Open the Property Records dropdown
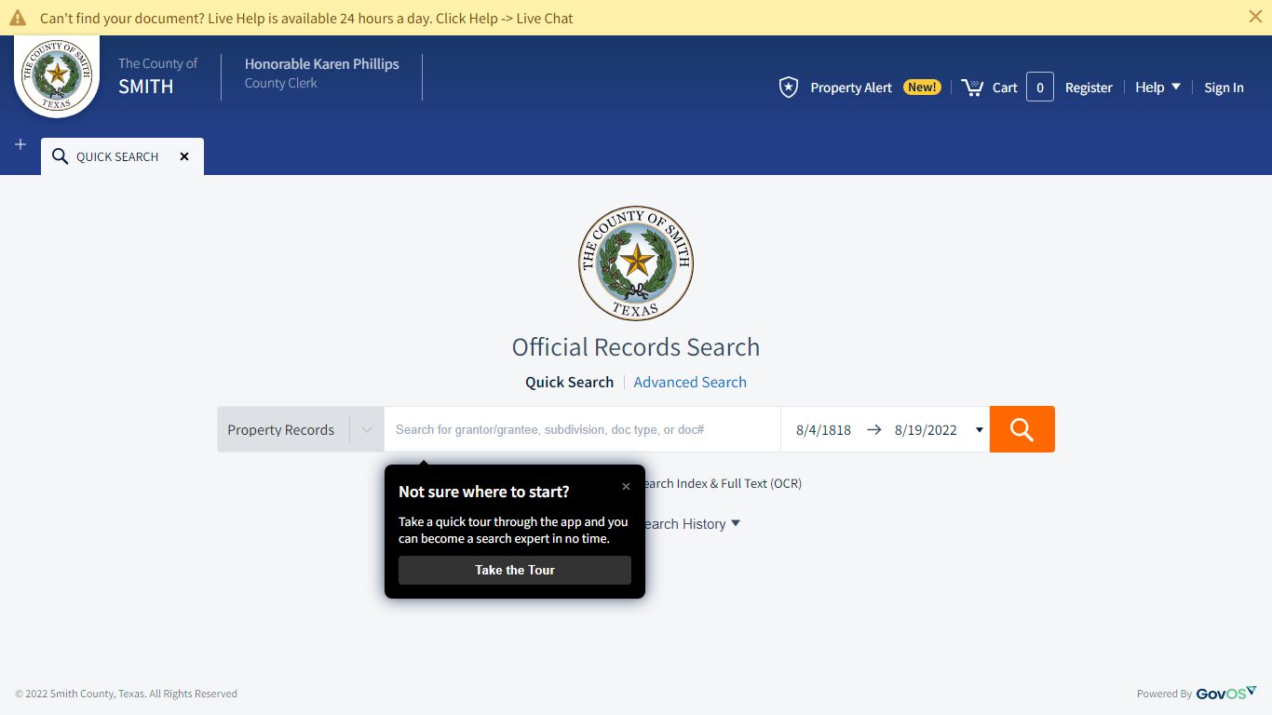 (x=301, y=429)
